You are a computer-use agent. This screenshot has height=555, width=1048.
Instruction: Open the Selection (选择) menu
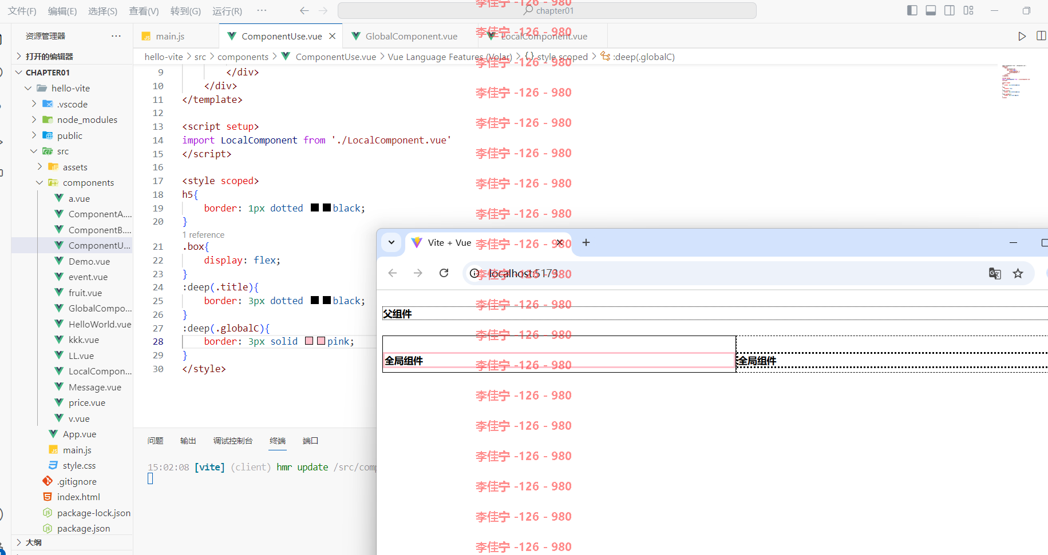coord(102,11)
